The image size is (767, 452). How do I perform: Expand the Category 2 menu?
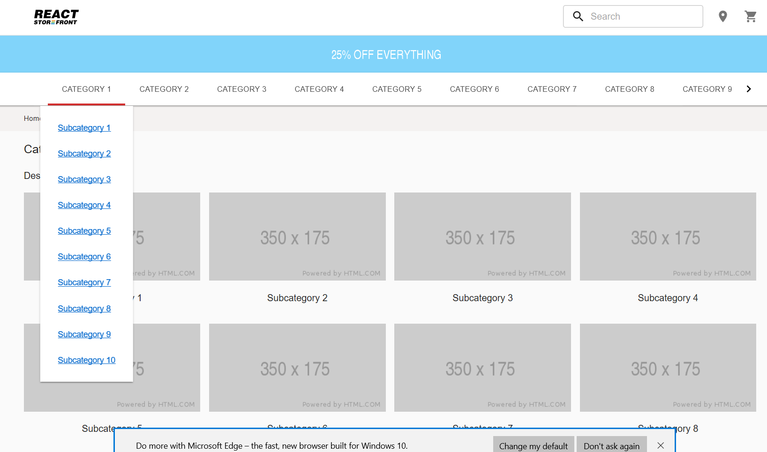(164, 89)
